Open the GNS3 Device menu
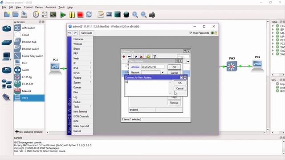The height and width of the screenshot is (160, 285). (x=39, y=7)
